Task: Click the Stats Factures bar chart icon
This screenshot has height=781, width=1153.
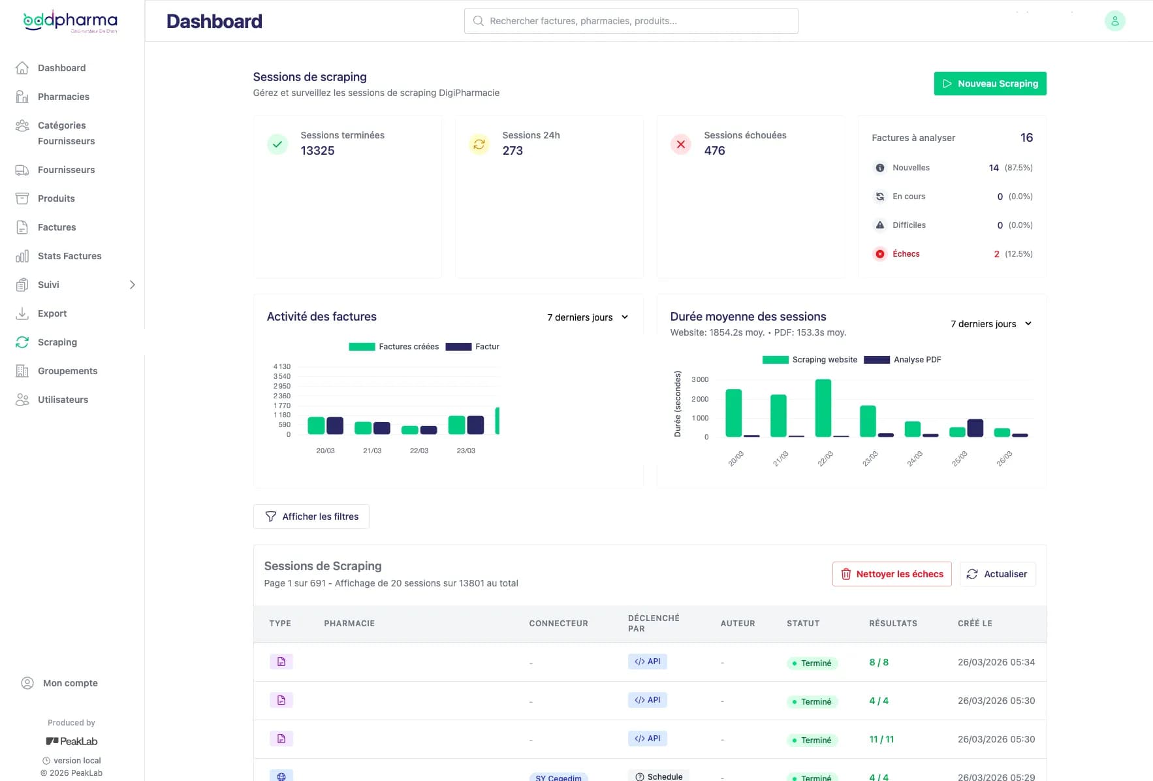Action: pyautogui.click(x=22, y=256)
